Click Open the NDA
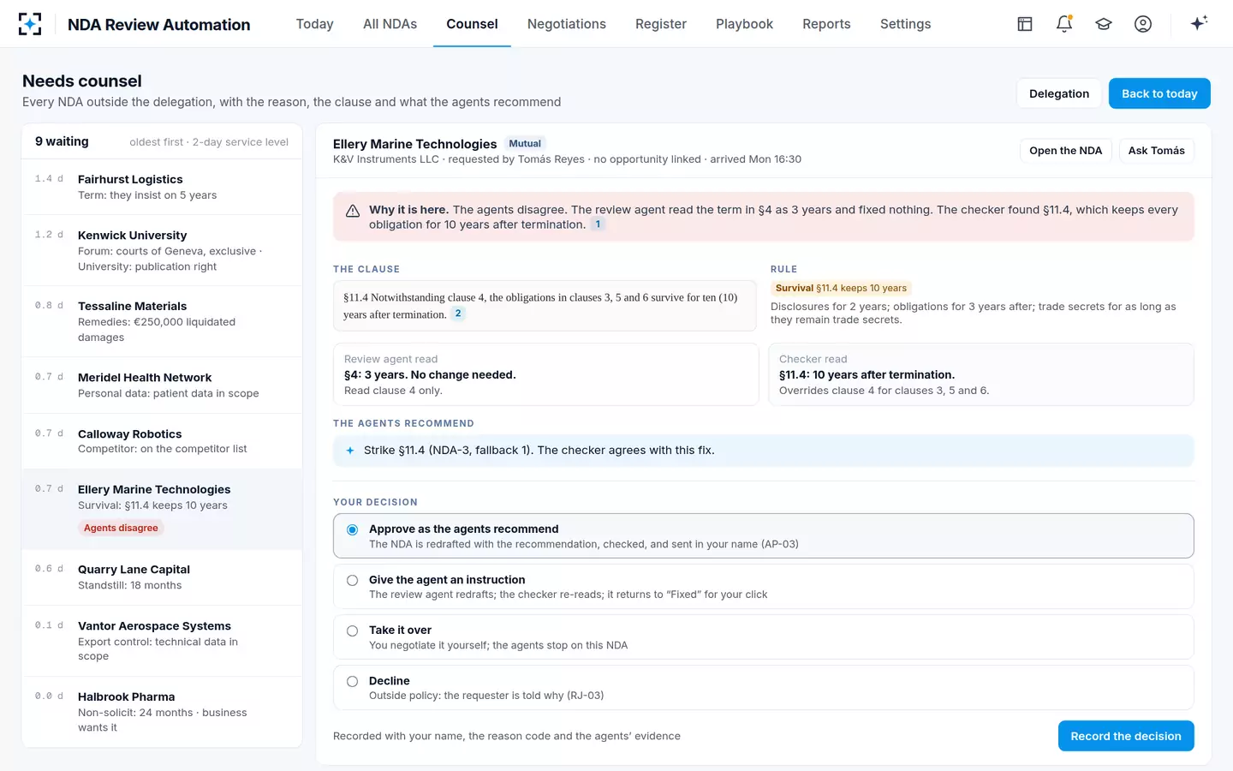Image resolution: width=1233 pixels, height=771 pixels. tap(1065, 151)
